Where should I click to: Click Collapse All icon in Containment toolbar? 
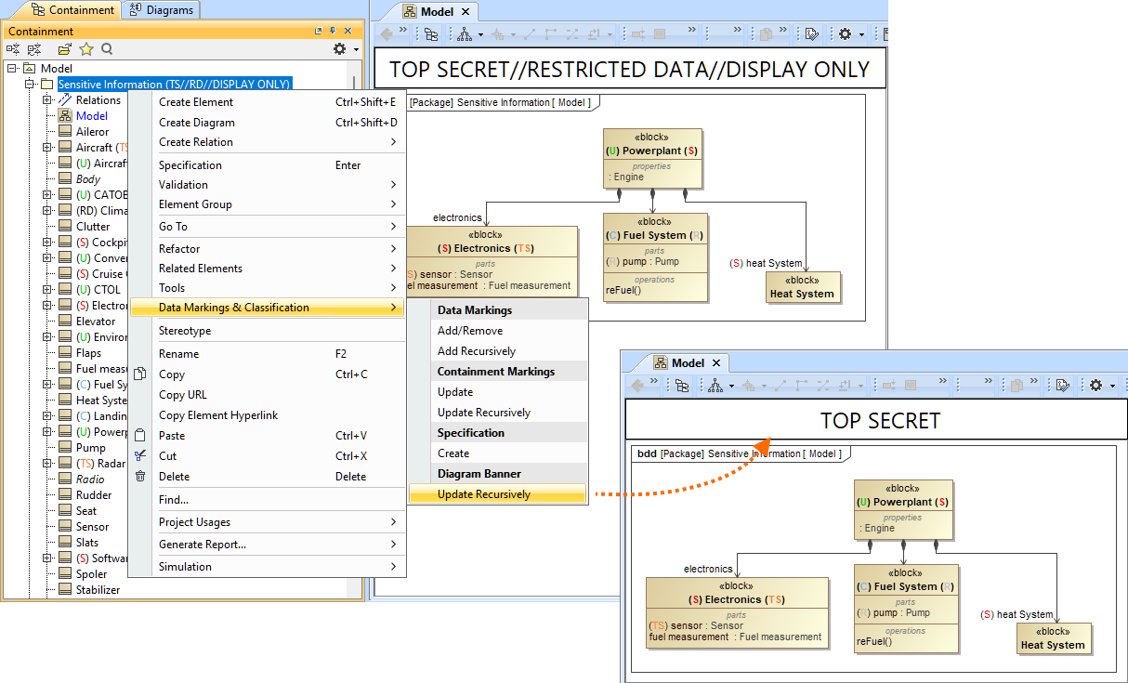pyautogui.click(x=14, y=48)
